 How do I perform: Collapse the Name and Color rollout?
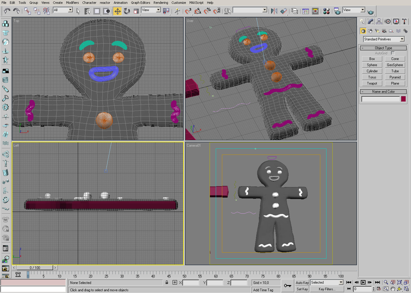(x=383, y=92)
